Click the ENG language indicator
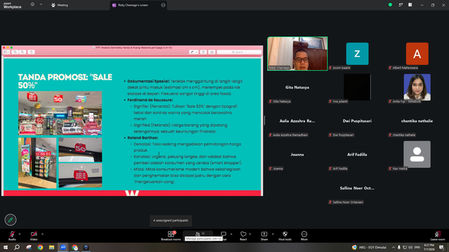449x252 pixels. (417, 247)
